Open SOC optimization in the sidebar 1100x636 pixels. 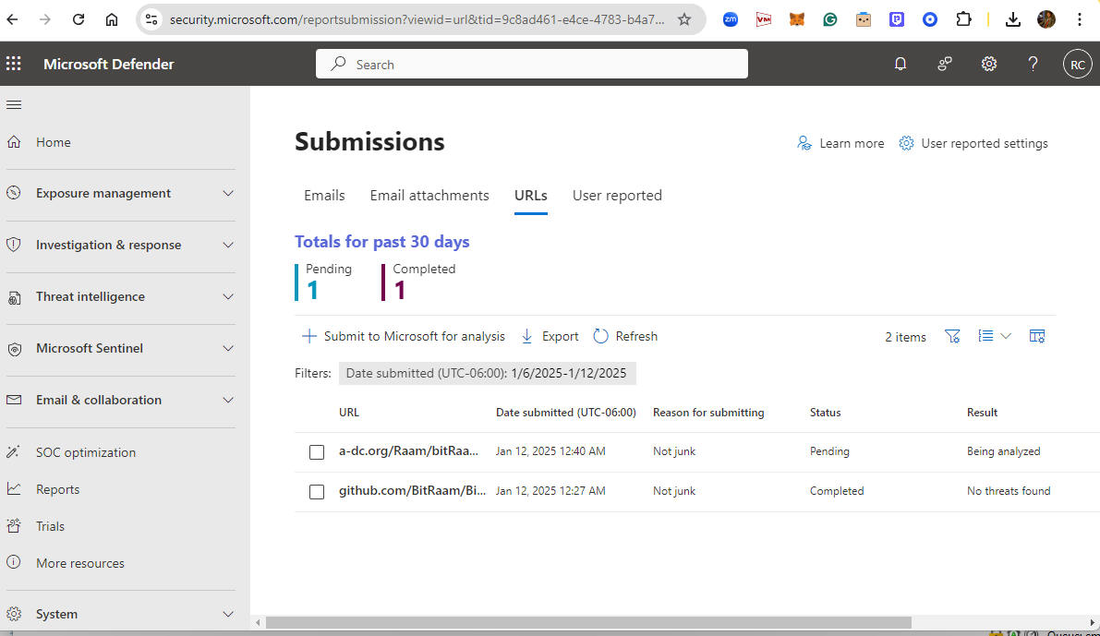point(86,452)
